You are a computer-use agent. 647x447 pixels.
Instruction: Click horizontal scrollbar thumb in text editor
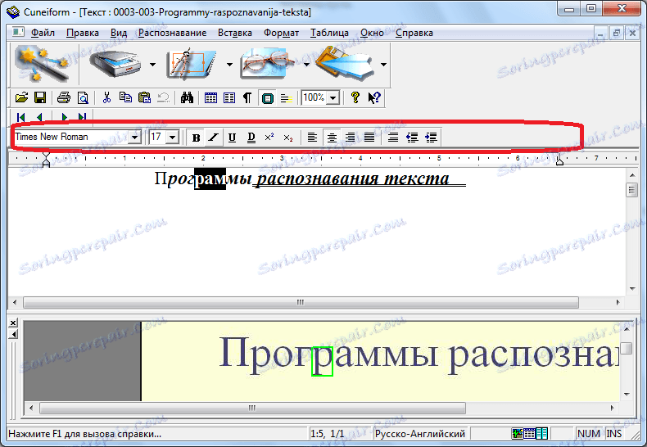click(301, 302)
